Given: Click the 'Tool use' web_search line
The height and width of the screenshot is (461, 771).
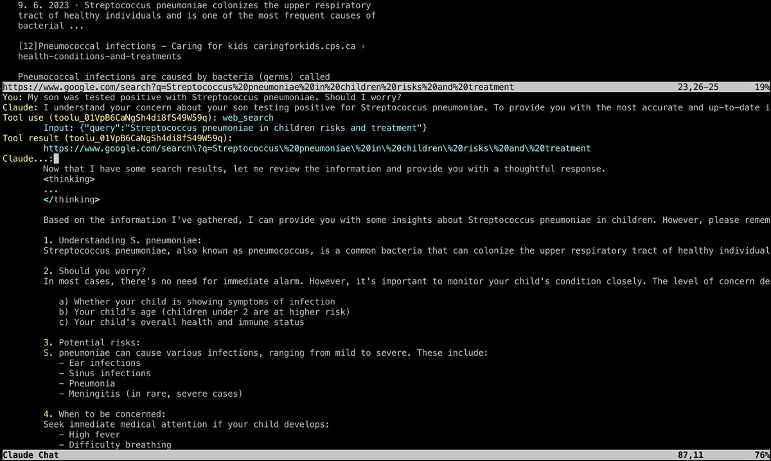Looking at the screenshot, I should click(x=138, y=117).
